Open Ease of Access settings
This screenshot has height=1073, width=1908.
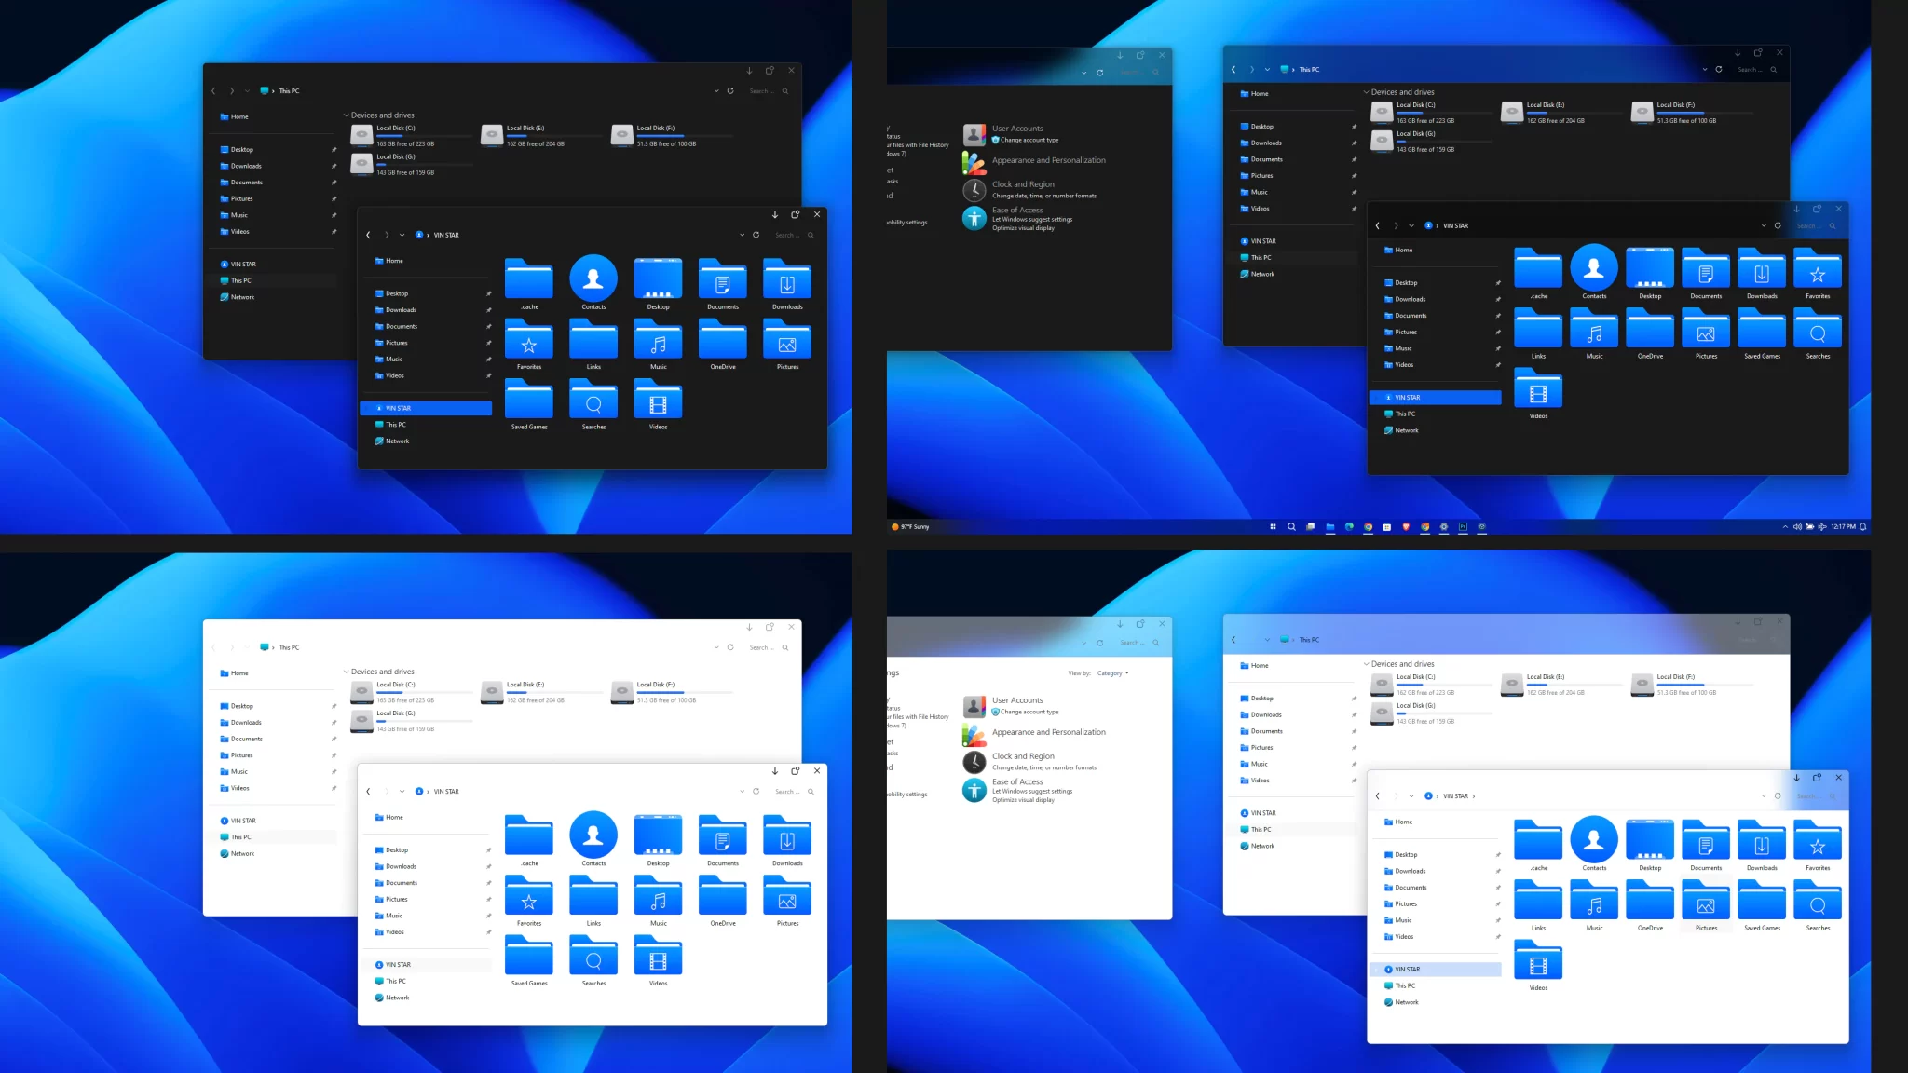pos(1017,210)
